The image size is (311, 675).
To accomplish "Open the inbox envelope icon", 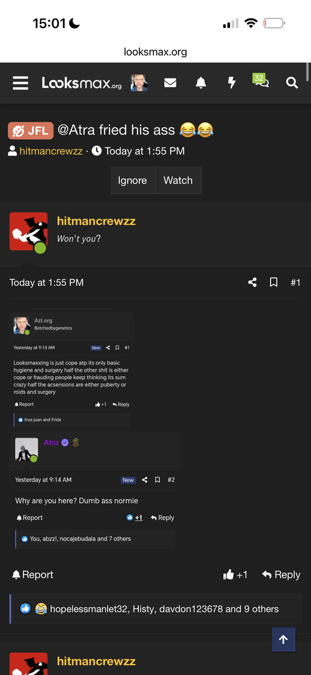I will (x=170, y=83).
